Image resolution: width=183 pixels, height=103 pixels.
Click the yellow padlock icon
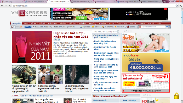pyautogui.click(x=176, y=96)
